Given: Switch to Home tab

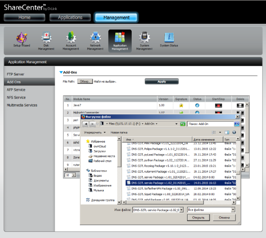Looking at the screenshot, I should (x=24, y=17).
